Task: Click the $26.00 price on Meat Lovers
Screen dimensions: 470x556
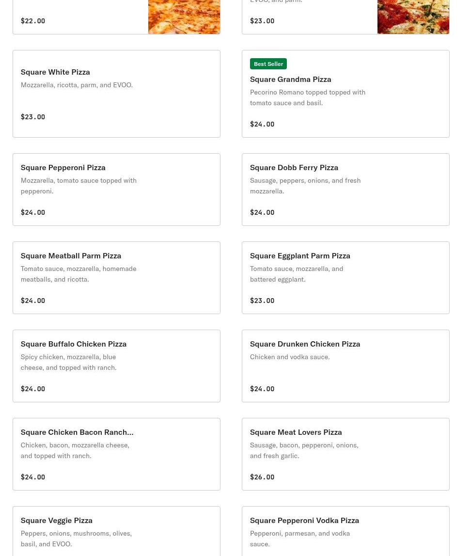Action: [262, 477]
